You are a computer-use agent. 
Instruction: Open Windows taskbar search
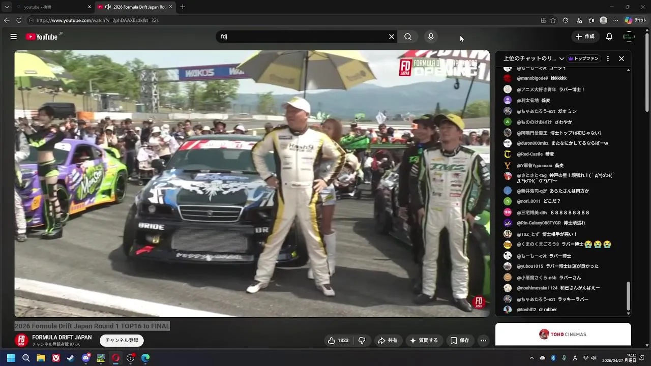(x=26, y=358)
